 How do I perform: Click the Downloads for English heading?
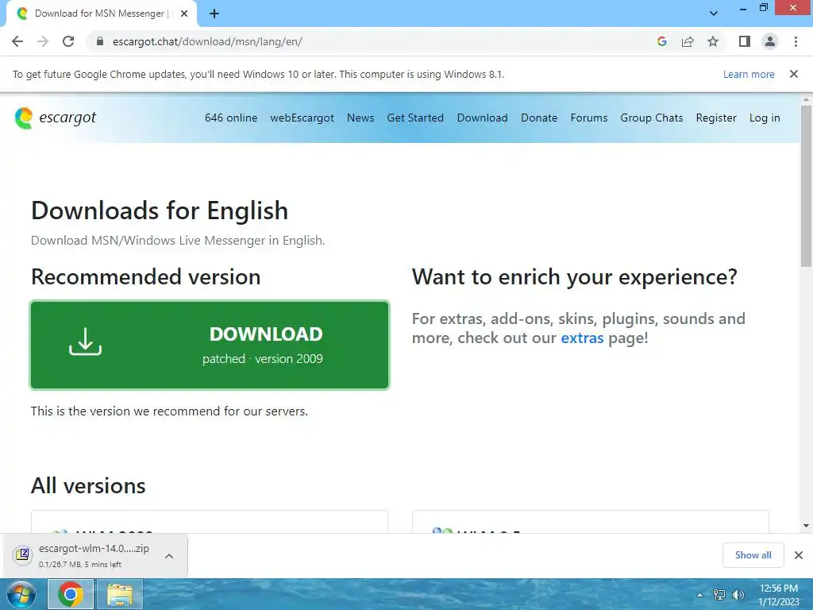(160, 210)
